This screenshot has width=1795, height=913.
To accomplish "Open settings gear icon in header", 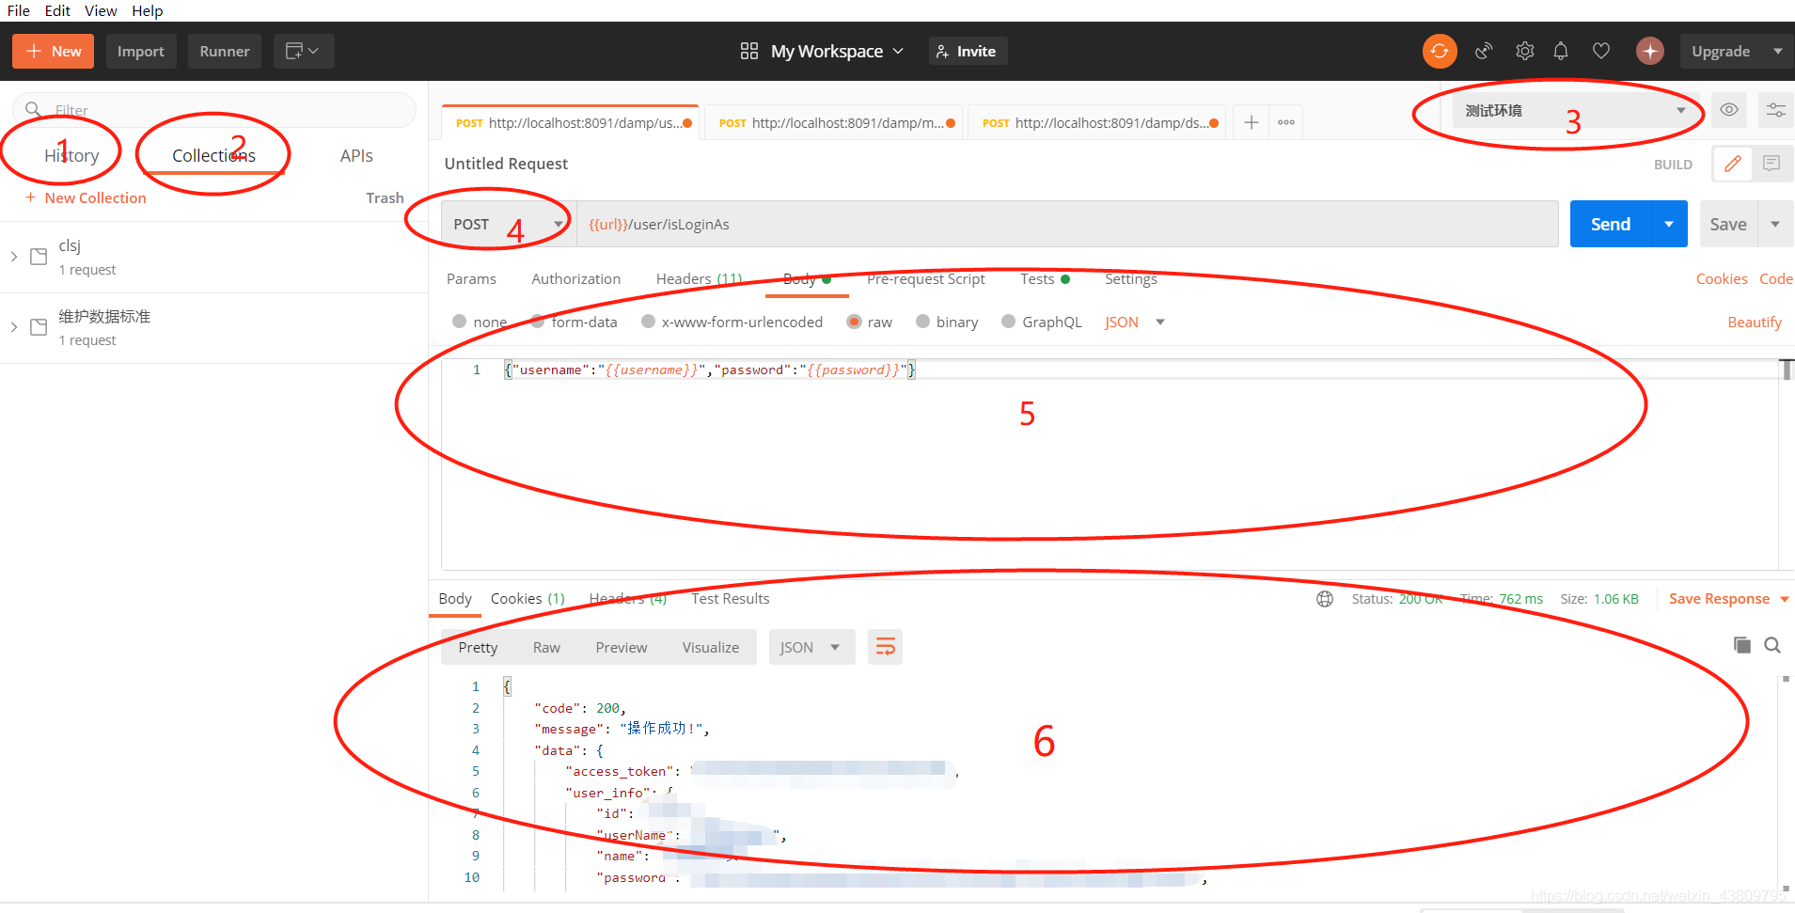I will point(1525,51).
